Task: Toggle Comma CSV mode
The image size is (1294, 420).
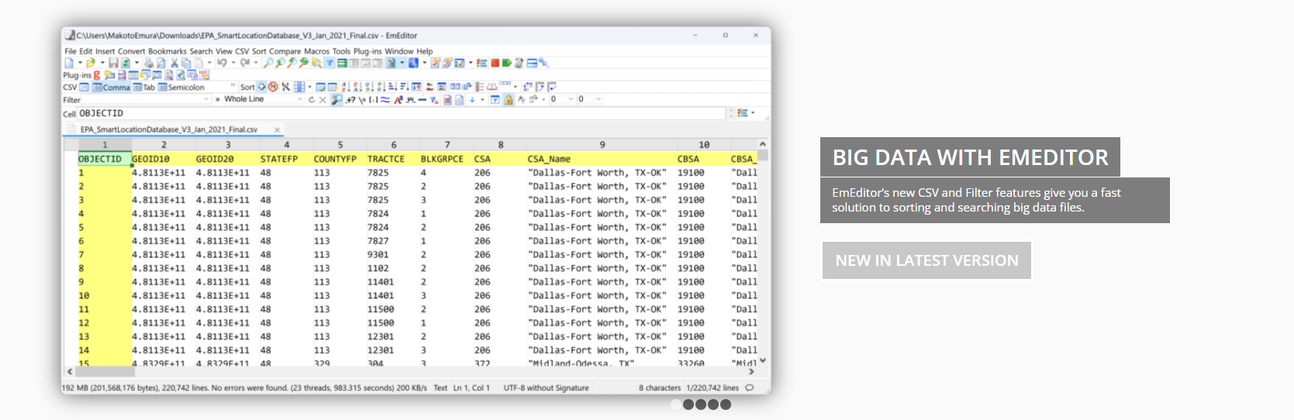Action: pos(112,87)
